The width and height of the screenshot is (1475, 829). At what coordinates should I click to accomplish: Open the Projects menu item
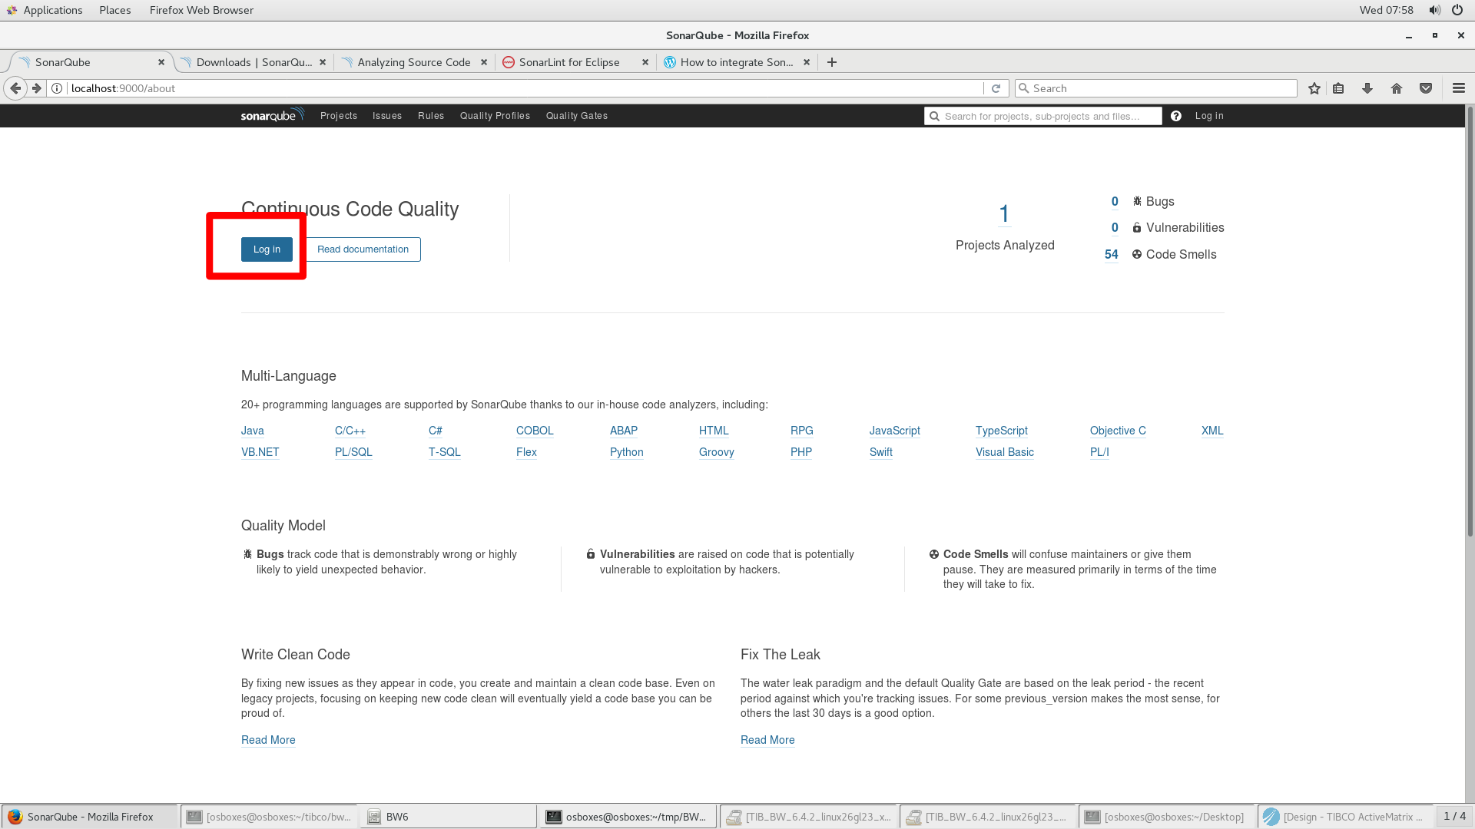coord(339,116)
